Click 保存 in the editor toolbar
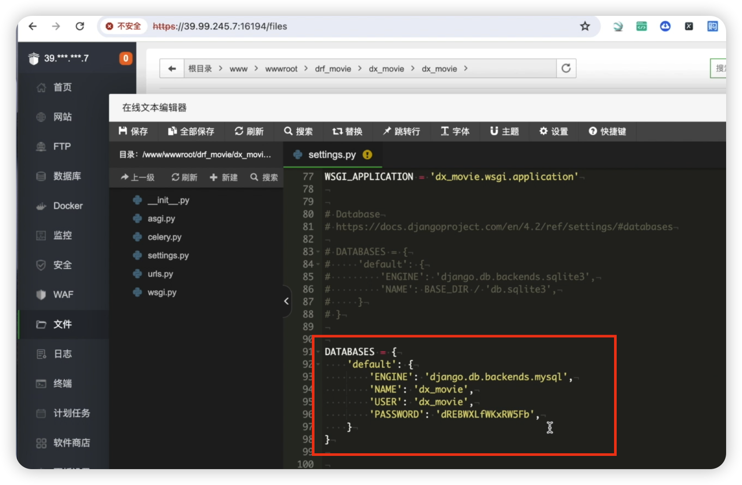742x485 pixels. point(133,131)
